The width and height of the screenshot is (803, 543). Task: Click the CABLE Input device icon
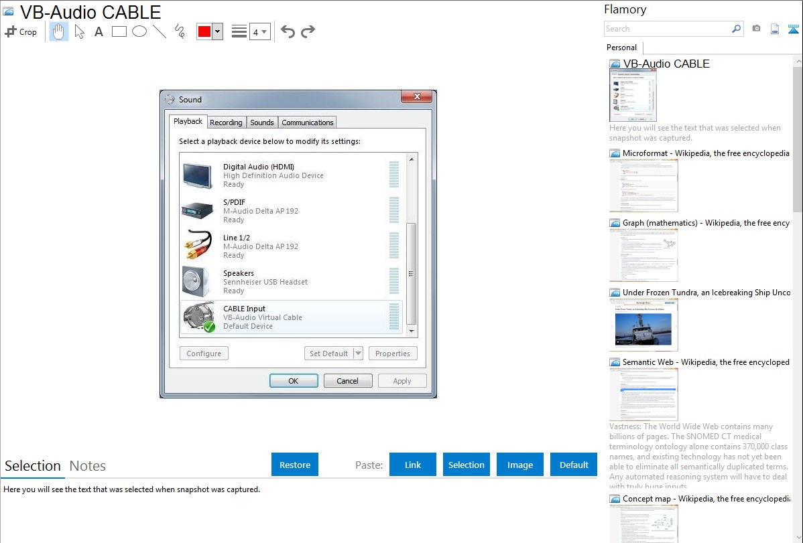199,317
